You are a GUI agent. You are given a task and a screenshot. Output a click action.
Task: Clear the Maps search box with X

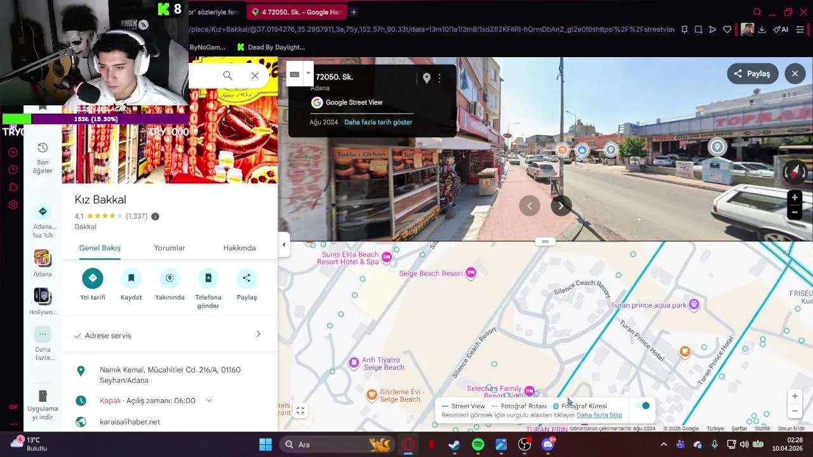pos(255,76)
